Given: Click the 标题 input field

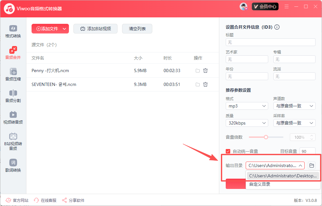Looking at the screenshot, I should [x=270, y=42].
